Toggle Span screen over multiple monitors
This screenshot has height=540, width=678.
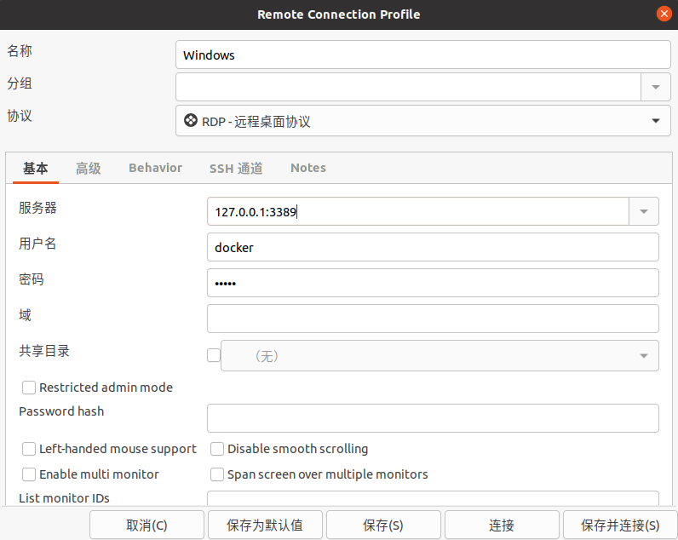(217, 474)
